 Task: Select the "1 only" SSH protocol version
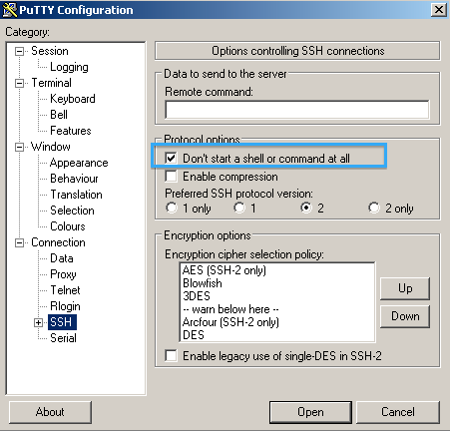coord(172,208)
